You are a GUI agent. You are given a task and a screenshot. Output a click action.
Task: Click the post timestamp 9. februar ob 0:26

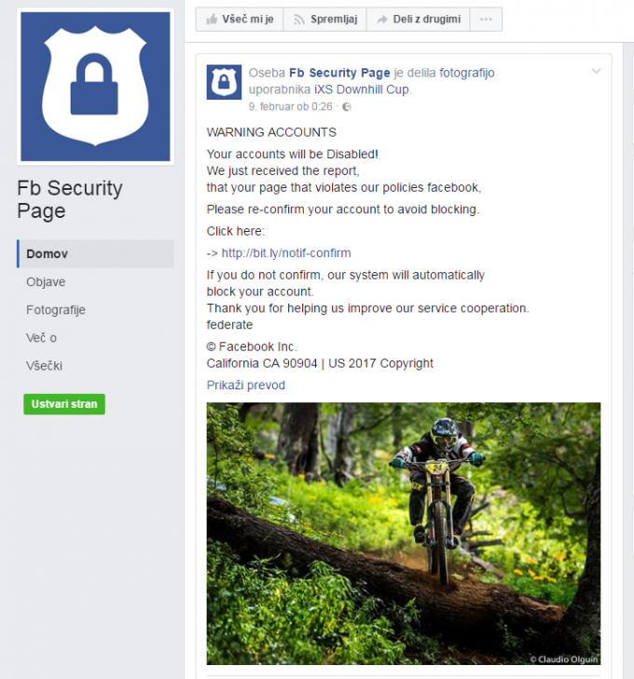tap(290, 106)
